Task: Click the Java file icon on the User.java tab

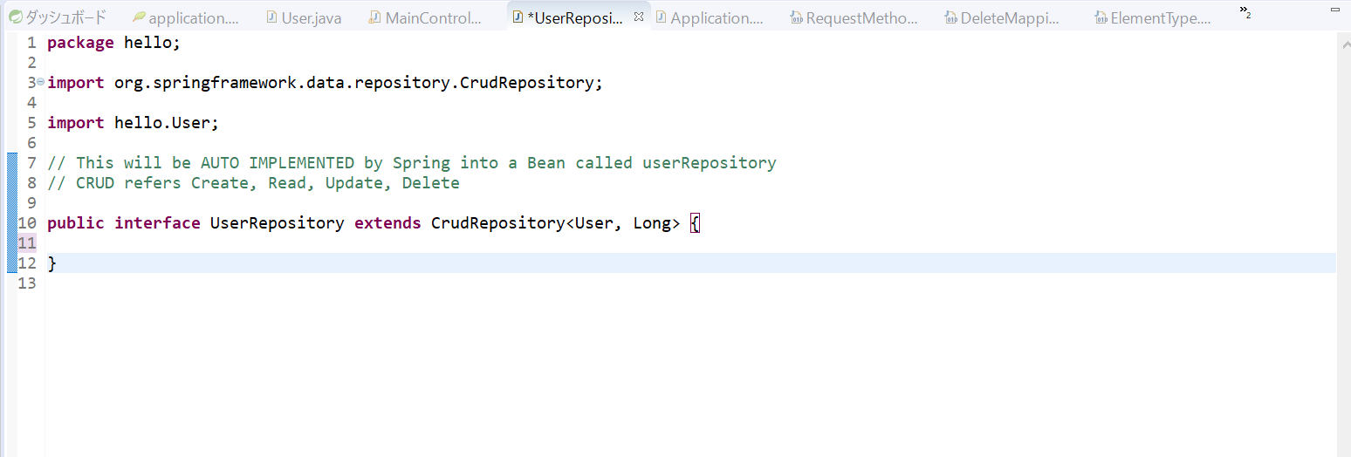Action: point(271,17)
